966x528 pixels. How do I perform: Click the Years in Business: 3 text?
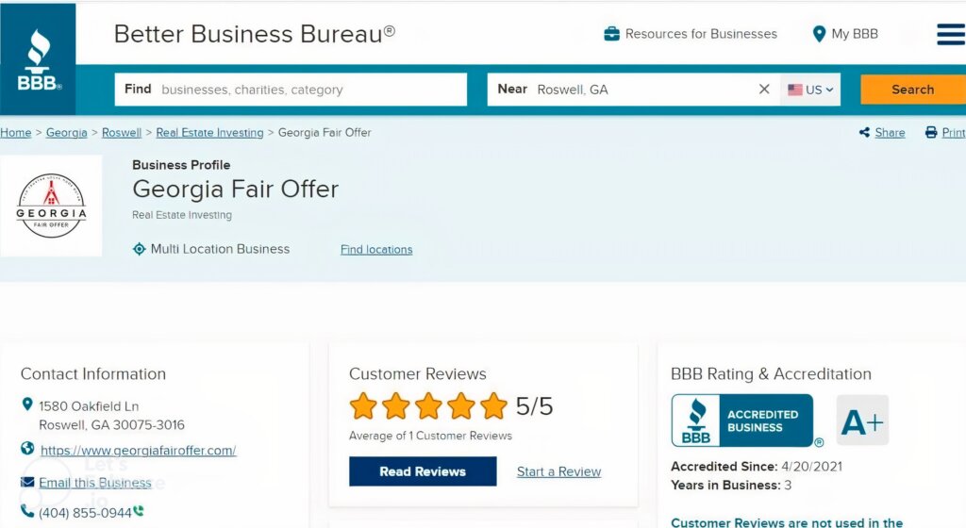point(731,485)
